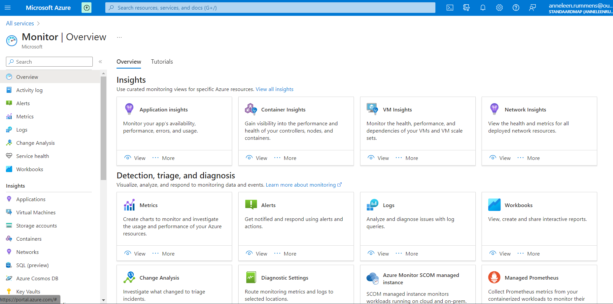
Task: Click the Diagnostic Settings card icon
Action: tap(251, 277)
